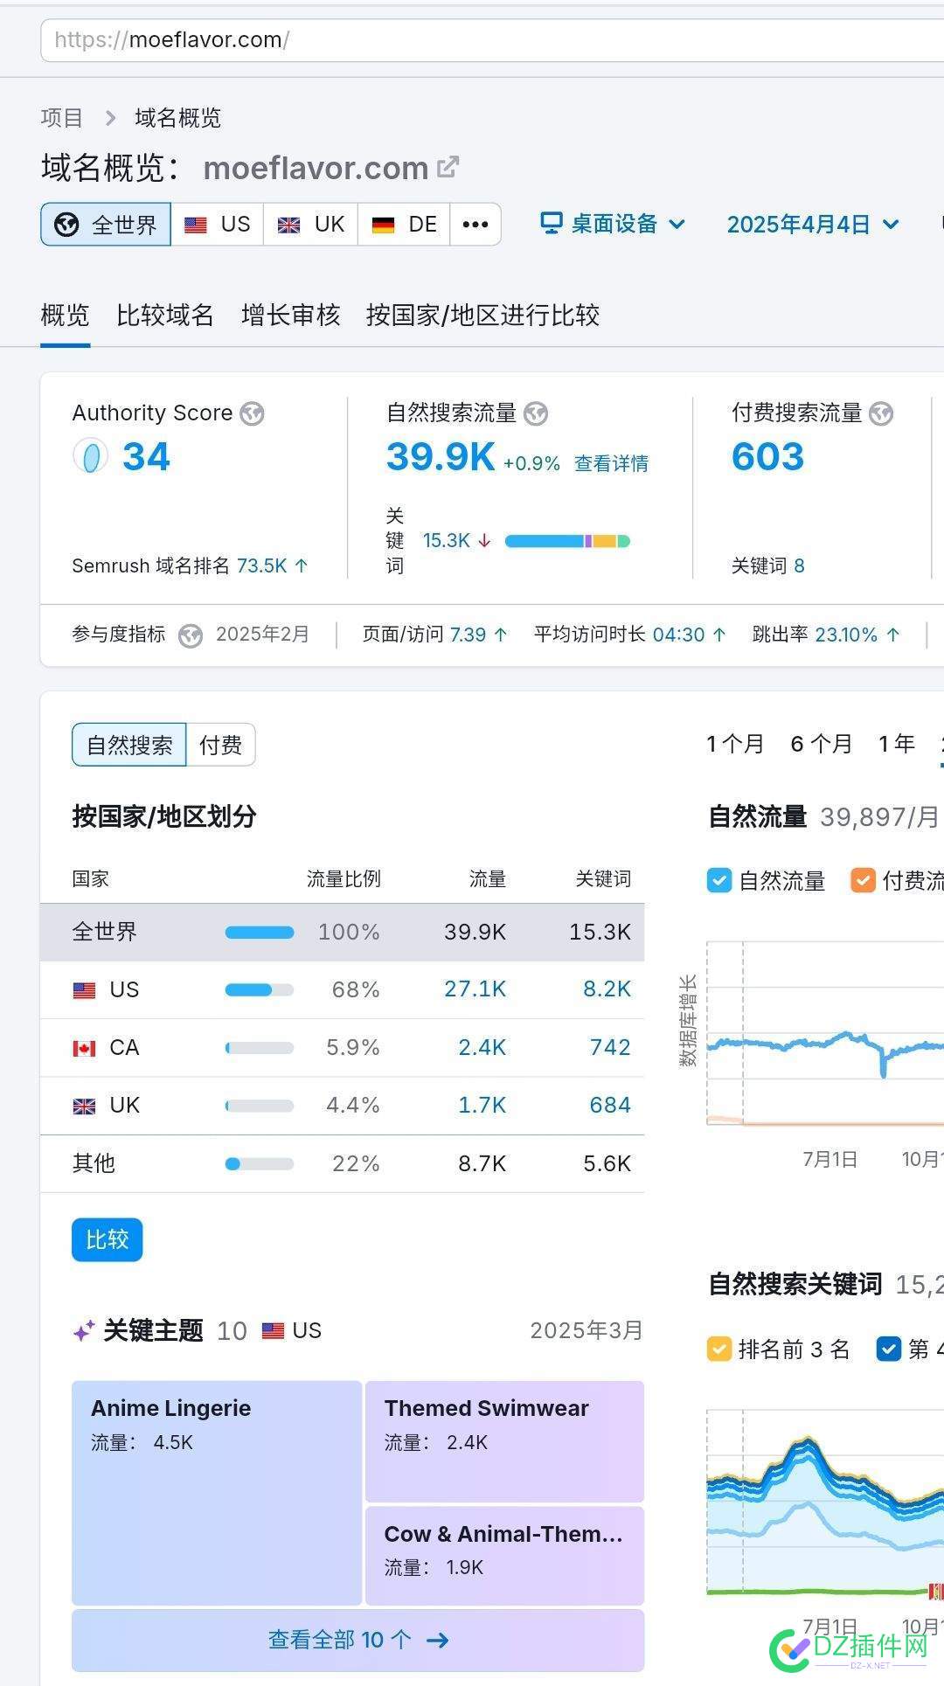Click US flag in country table row

coord(84,990)
